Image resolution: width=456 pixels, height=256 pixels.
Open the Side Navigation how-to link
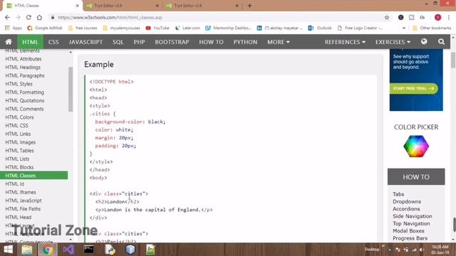(412, 216)
